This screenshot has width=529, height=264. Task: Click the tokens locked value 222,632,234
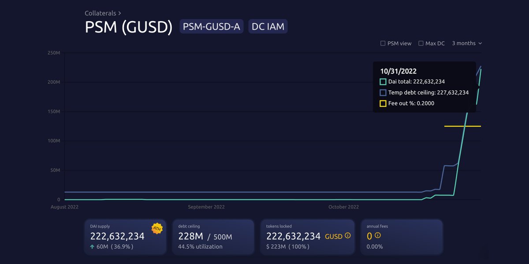(294, 236)
